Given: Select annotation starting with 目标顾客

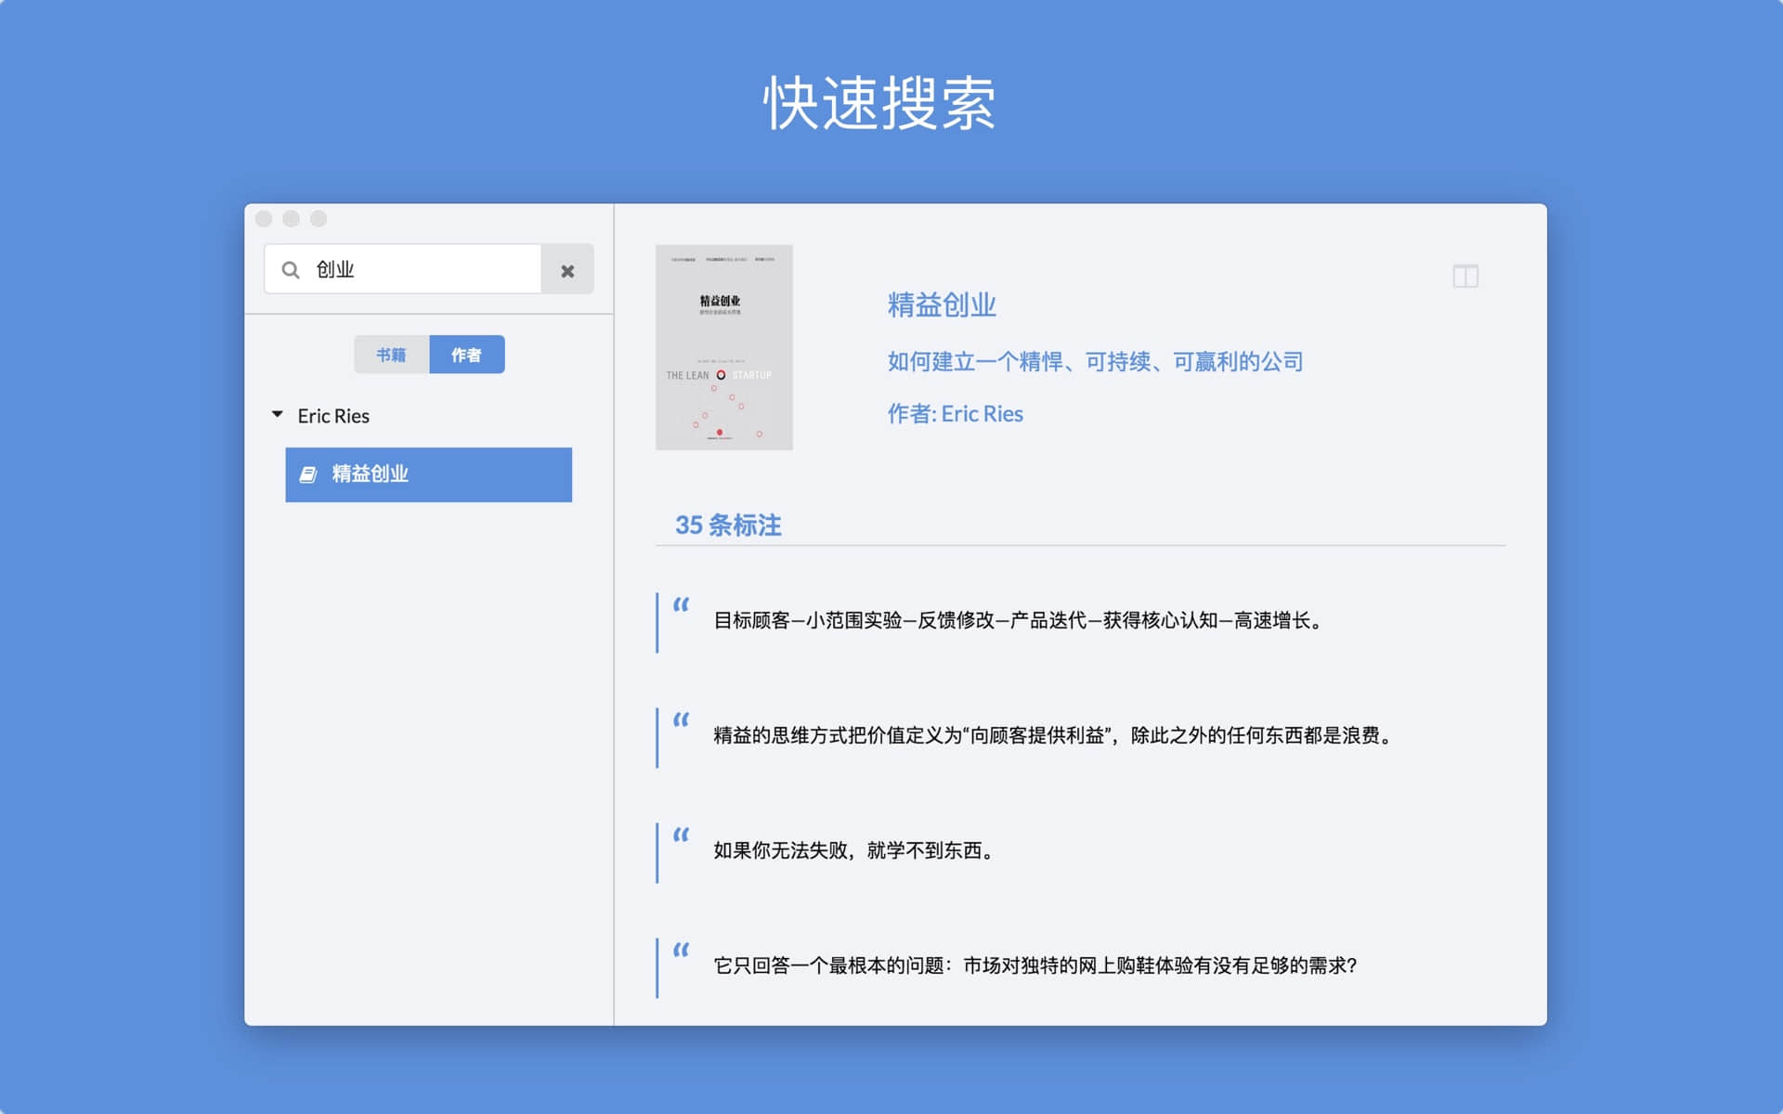Looking at the screenshot, I should [1018, 620].
